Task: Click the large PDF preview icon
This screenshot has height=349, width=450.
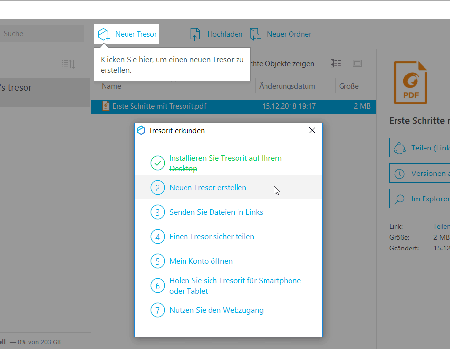Action: 410,82
